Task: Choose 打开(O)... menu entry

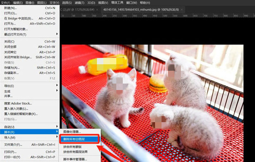Action: (x=30, y=13)
